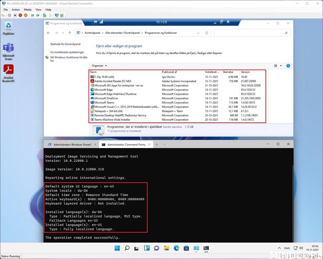Click the Windows Start button
Screen dimensions: 323x259
coord(117,248)
